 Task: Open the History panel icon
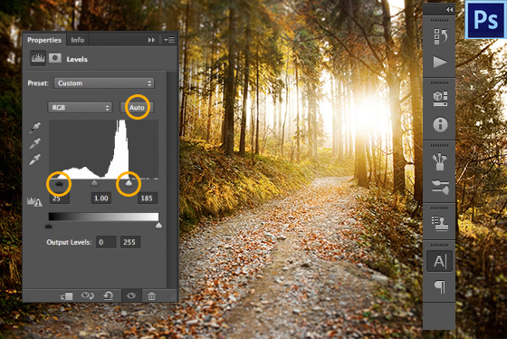[x=440, y=36]
